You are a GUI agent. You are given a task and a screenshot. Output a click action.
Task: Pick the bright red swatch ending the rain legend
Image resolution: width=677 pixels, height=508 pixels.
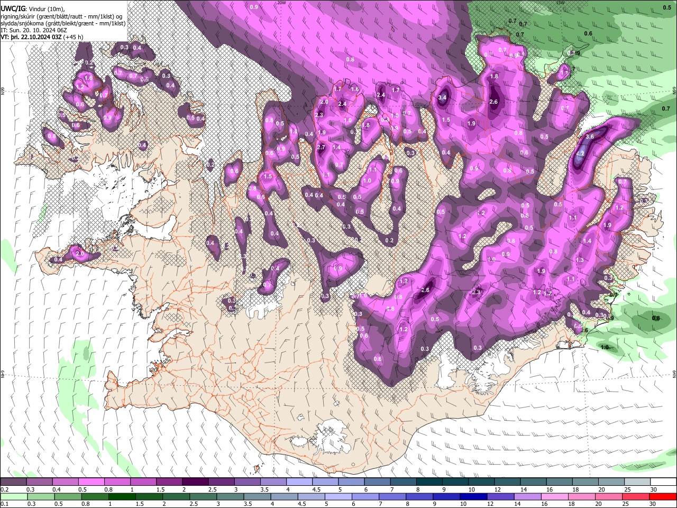tap(663, 496)
